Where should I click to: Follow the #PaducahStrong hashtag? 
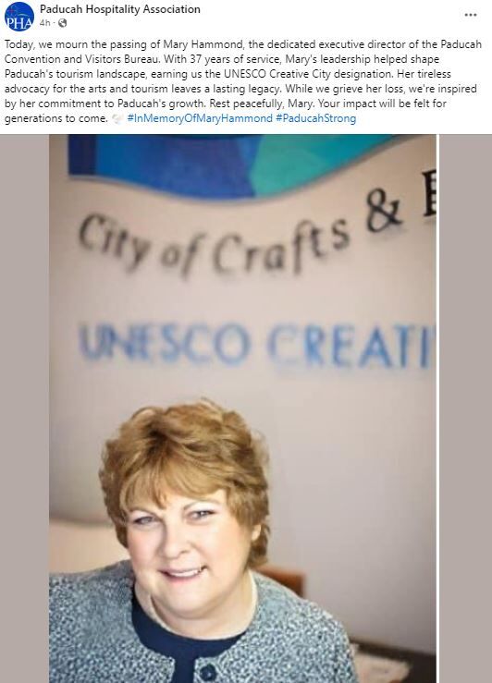316,118
